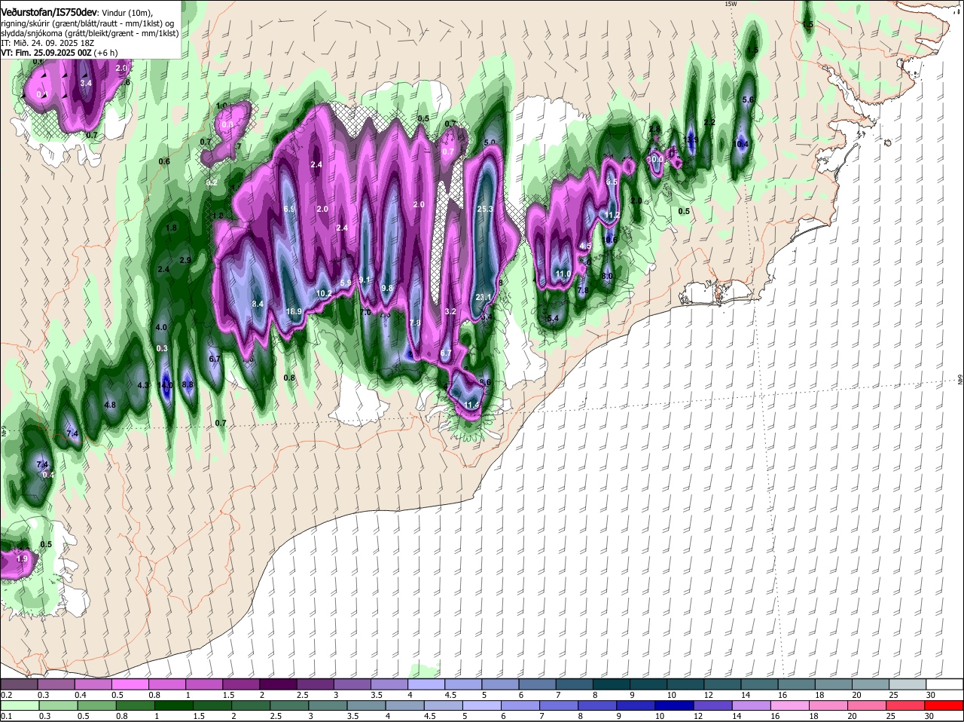This screenshot has height=722, width=964.
Task: Click the 4.8 value label
Action: 110,405
